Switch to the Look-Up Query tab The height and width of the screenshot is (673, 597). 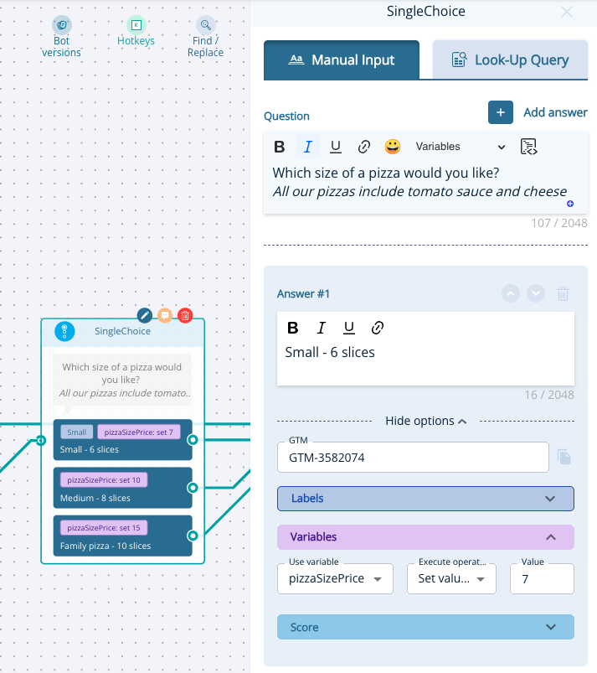click(510, 60)
